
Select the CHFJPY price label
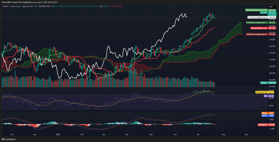[x=263, y=13]
